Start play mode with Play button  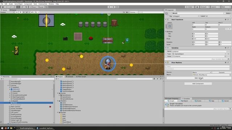[x=109, y=7]
